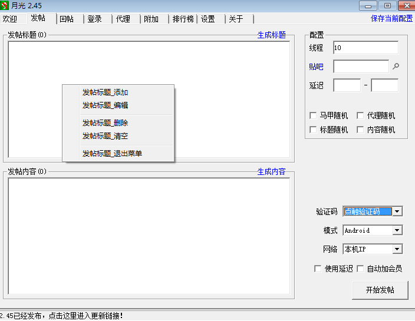Viewport: 415px width, 321px height.
Task: Enable the 使用延迟 checkbox
Action: click(x=318, y=269)
